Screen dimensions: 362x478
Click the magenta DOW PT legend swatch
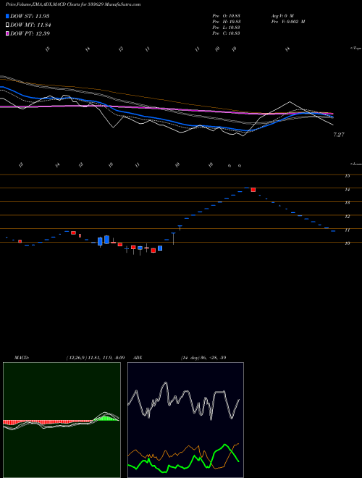point(7,33)
